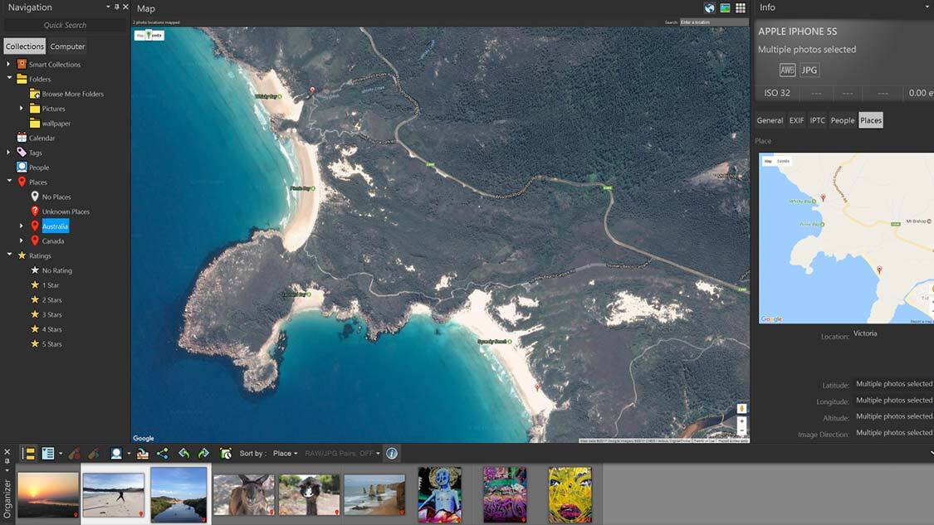Select the kangaroo photo thumbnail
Screen dimensions: 934x525
[x=242, y=494]
